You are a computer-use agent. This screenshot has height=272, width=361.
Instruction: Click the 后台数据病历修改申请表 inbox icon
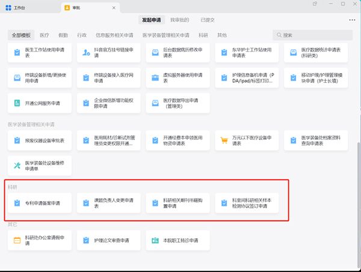[155, 53]
